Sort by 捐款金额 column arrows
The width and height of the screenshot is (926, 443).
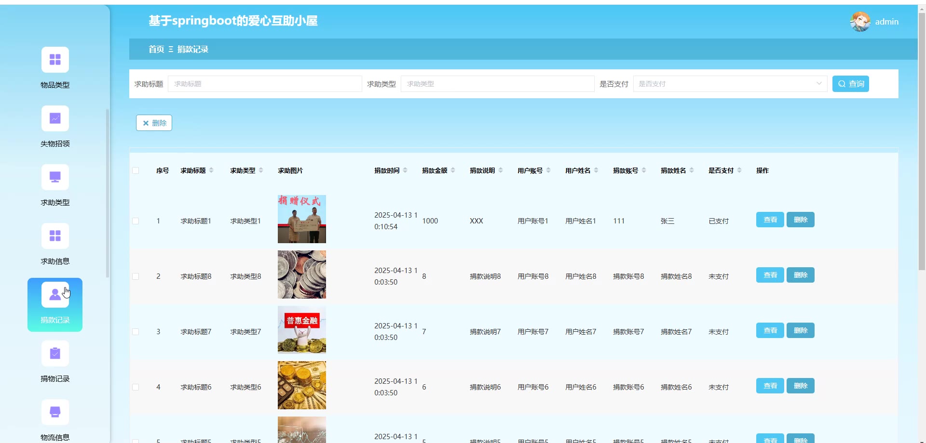pos(453,170)
